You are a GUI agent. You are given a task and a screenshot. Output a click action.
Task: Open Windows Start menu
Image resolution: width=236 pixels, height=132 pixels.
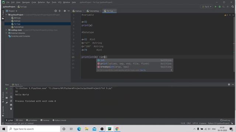(4, 129)
